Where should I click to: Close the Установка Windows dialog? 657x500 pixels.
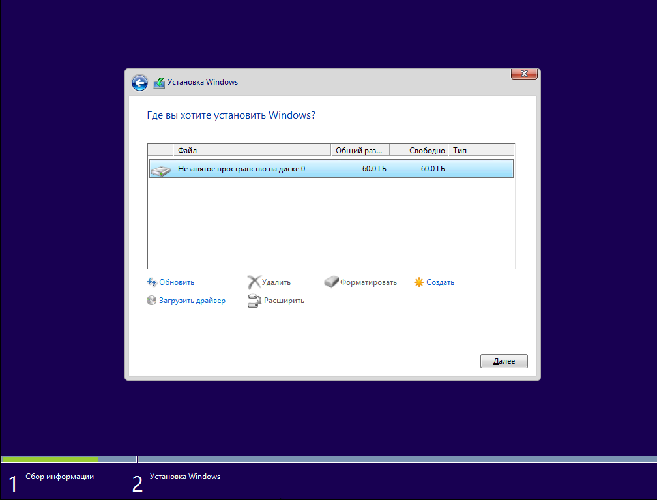pos(524,74)
